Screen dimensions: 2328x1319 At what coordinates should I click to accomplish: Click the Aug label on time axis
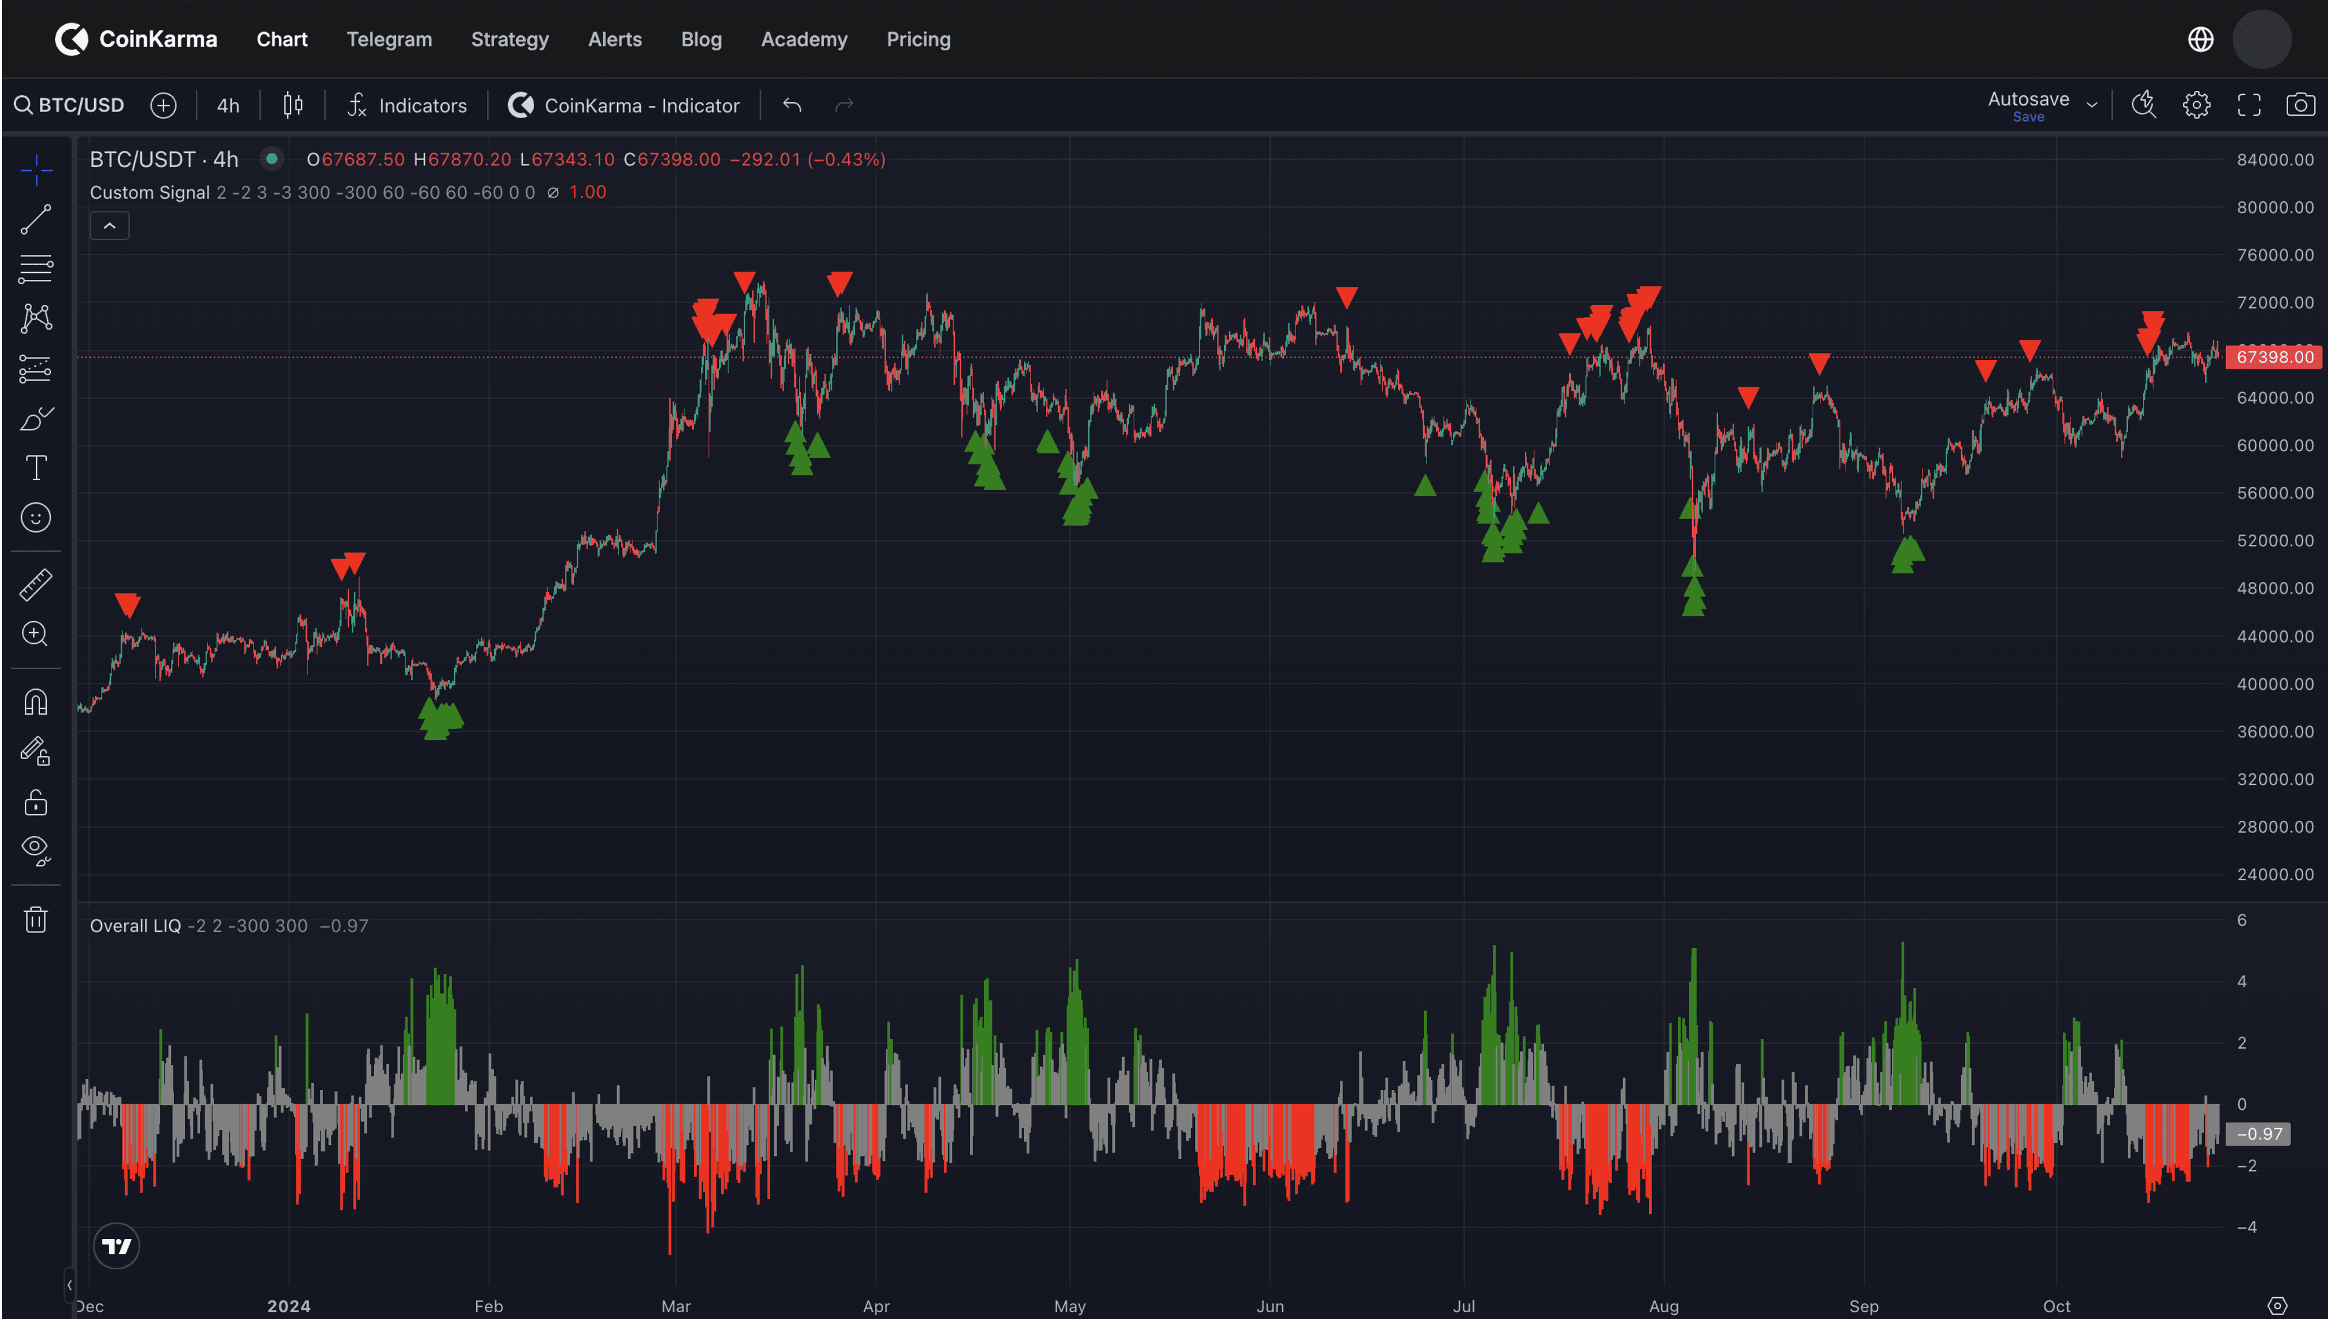click(x=1663, y=1306)
